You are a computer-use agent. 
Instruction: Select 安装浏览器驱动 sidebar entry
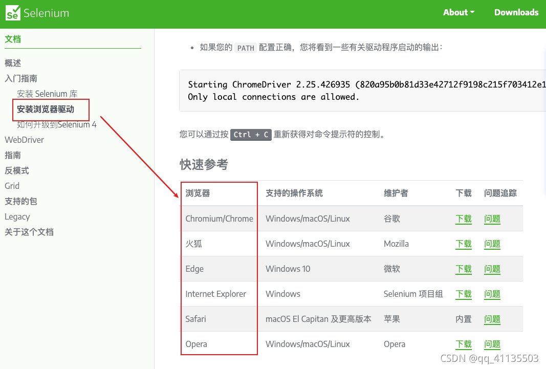46,110
